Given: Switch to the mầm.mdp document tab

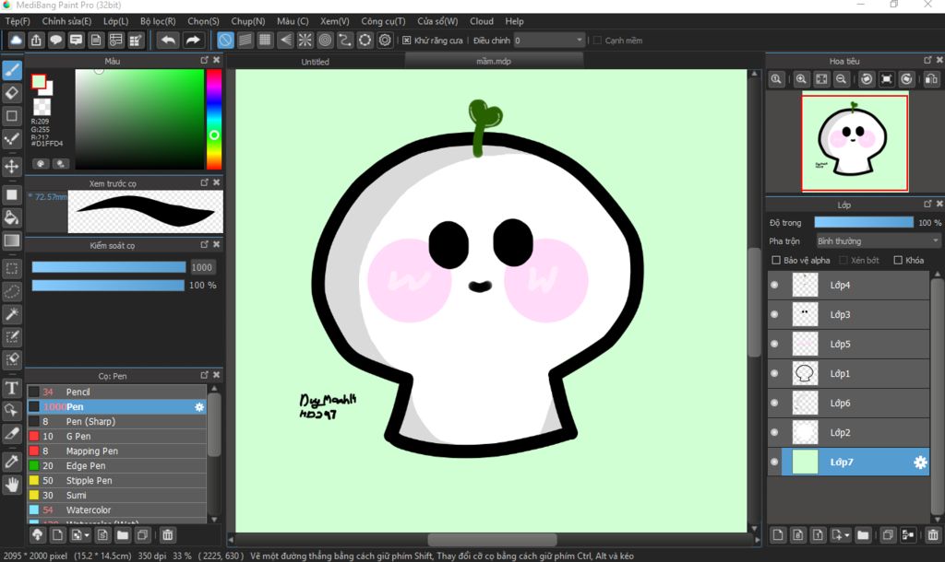Looking at the screenshot, I should [x=494, y=61].
